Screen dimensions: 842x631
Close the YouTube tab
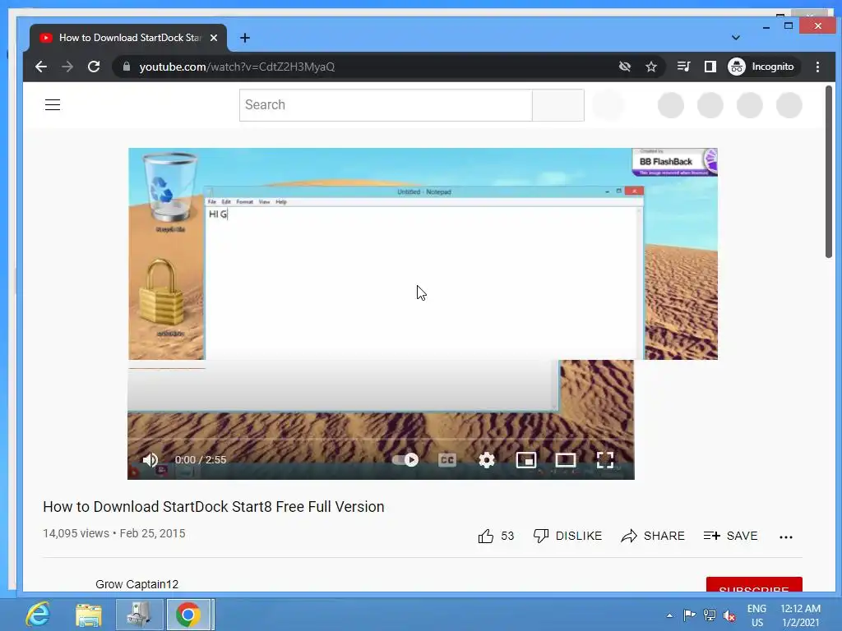214,38
